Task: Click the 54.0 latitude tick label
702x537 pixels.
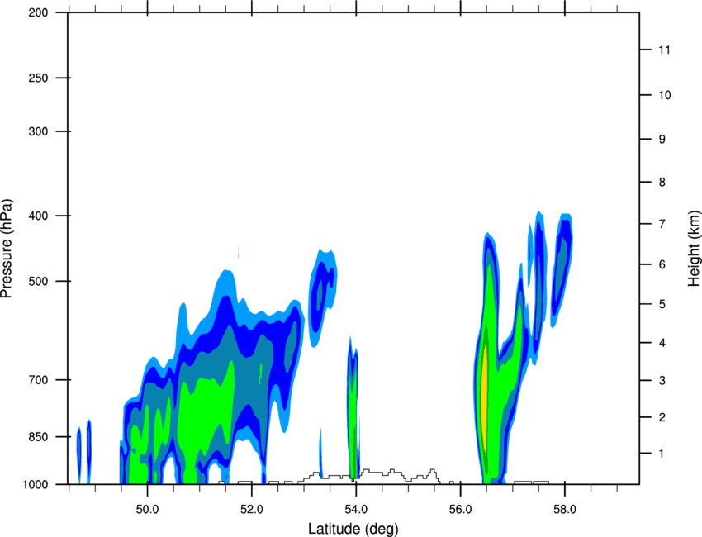Action: tap(357, 509)
